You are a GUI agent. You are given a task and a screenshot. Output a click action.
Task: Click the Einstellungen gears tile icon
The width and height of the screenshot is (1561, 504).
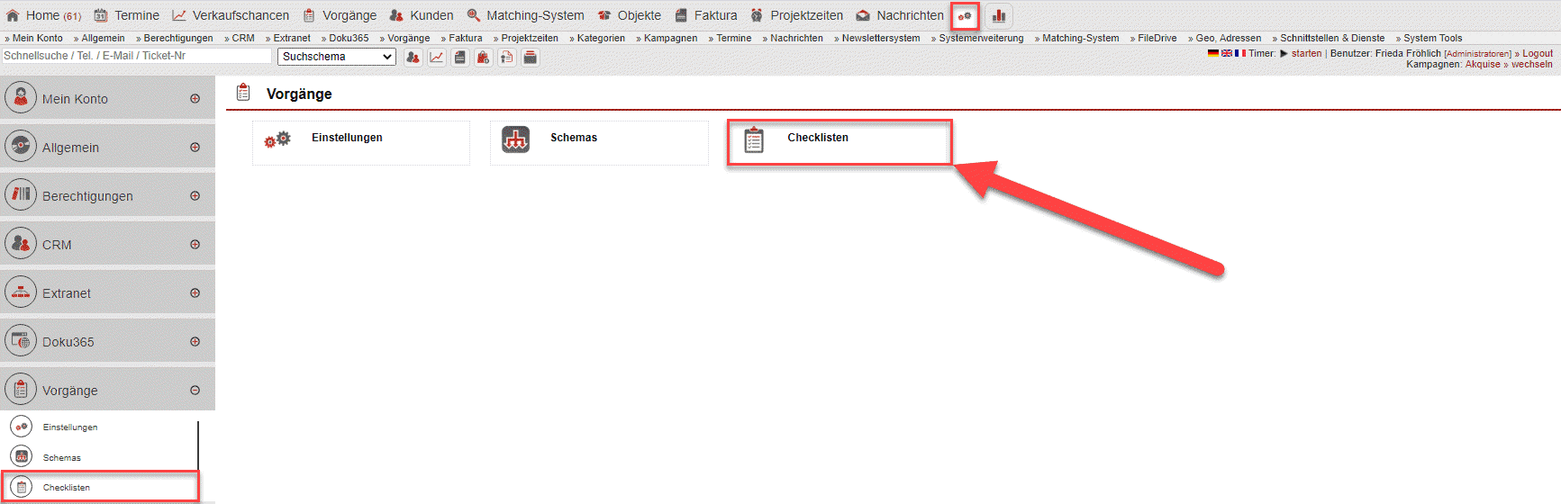[277, 139]
